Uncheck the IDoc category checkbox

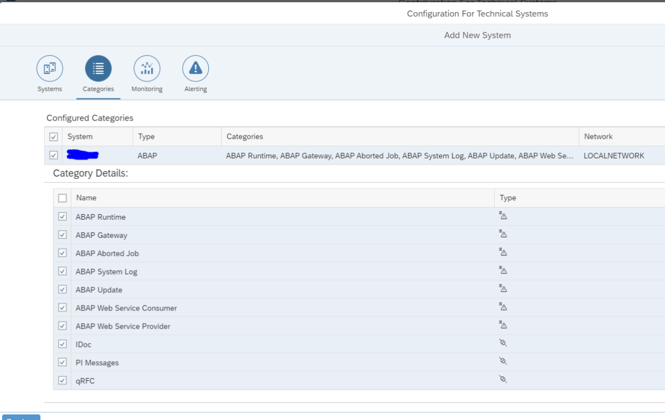(62, 344)
